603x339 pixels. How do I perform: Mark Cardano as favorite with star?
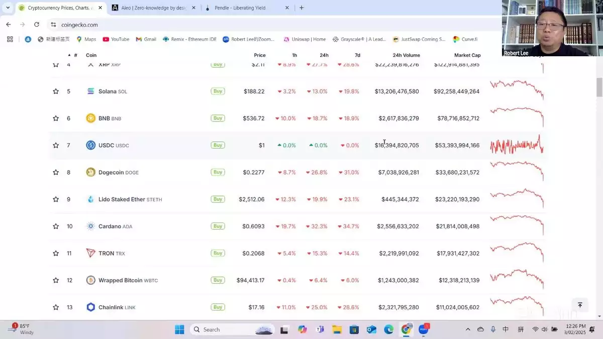pyautogui.click(x=56, y=227)
